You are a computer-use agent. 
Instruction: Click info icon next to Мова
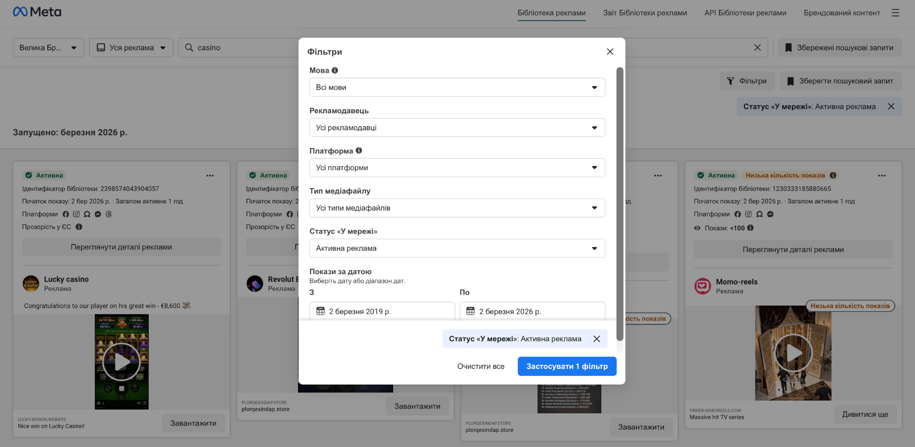(335, 70)
